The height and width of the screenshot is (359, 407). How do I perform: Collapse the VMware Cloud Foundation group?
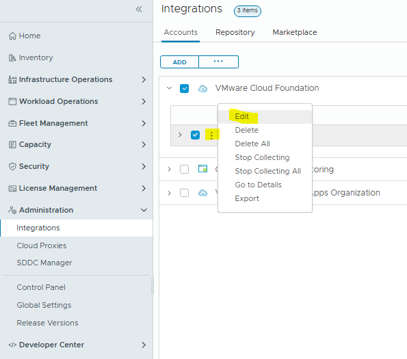pos(169,88)
